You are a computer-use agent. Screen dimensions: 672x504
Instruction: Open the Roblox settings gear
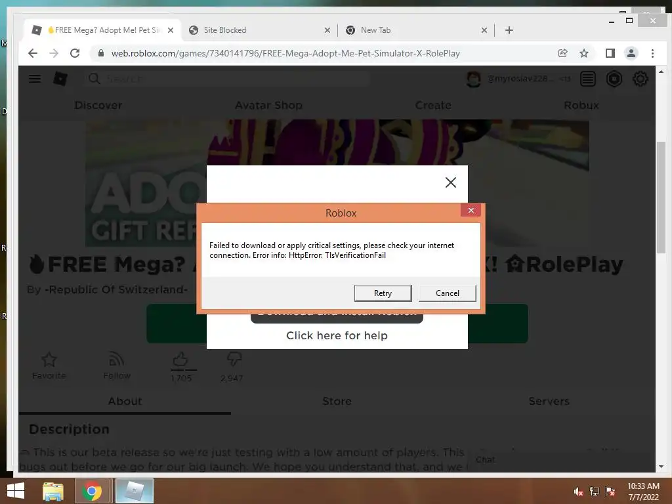[x=640, y=79]
